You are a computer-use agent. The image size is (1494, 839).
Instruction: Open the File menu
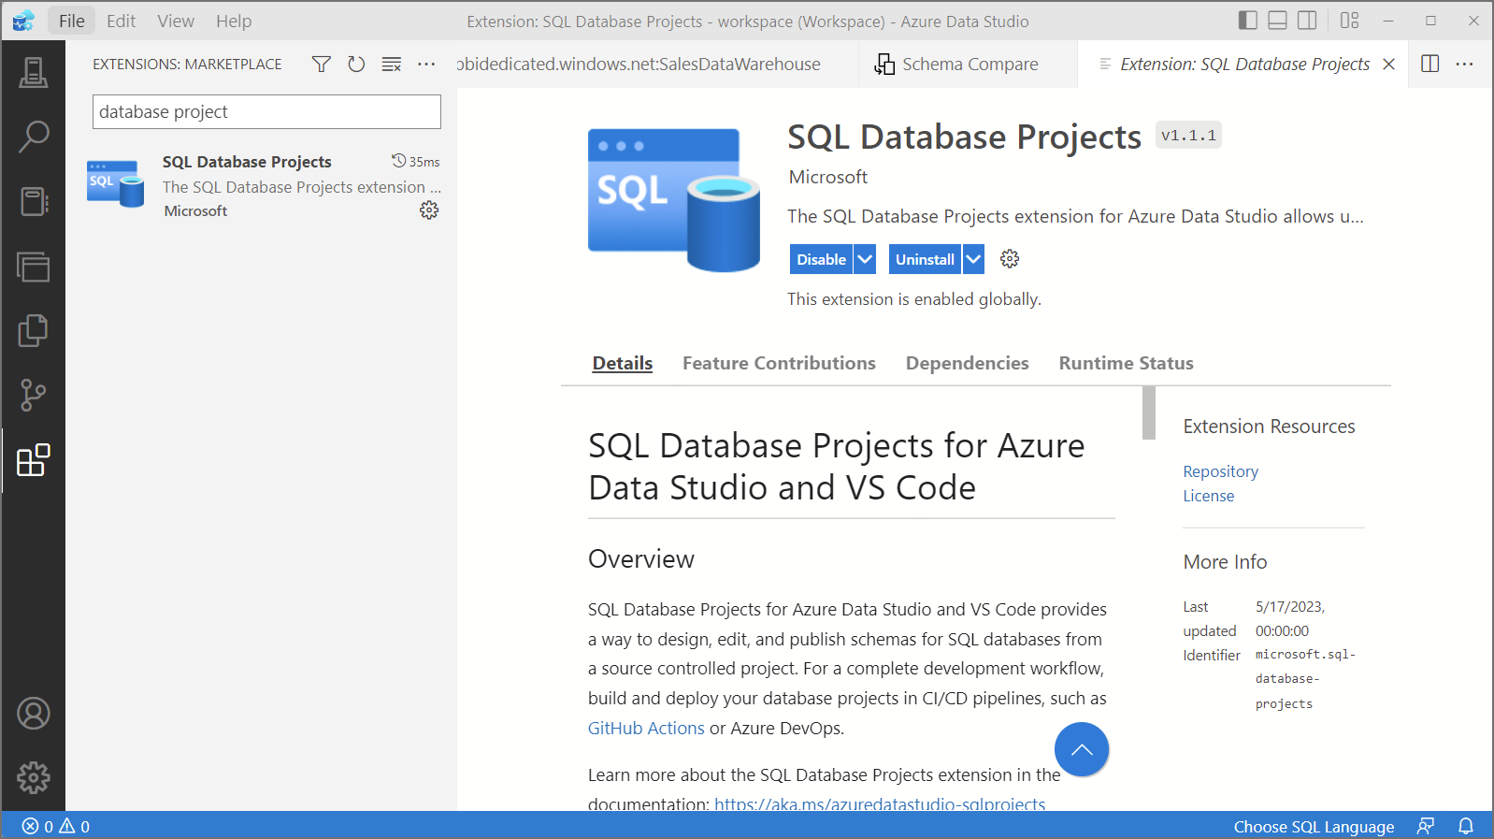tap(72, 21)
